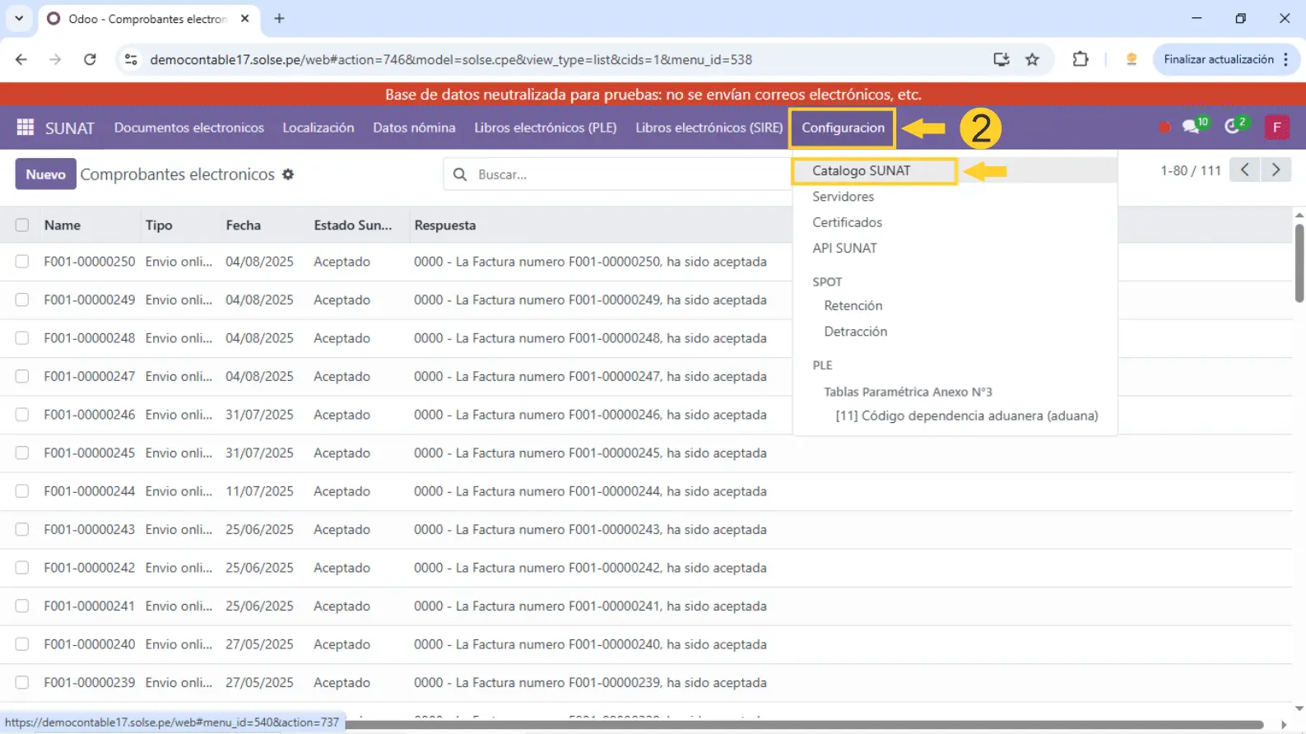Tick the checkbox for F001-00000244
Image resolution: width=1306 pixels, height=734 pixels.
[22, 491]
